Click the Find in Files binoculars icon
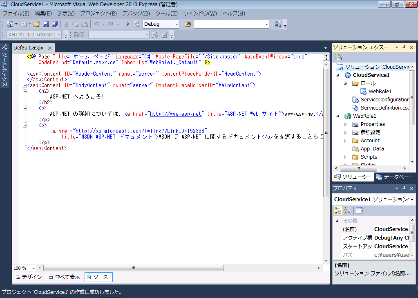This screenshot has height=298, width=418. pyautogui.click(x=188, y=24)
